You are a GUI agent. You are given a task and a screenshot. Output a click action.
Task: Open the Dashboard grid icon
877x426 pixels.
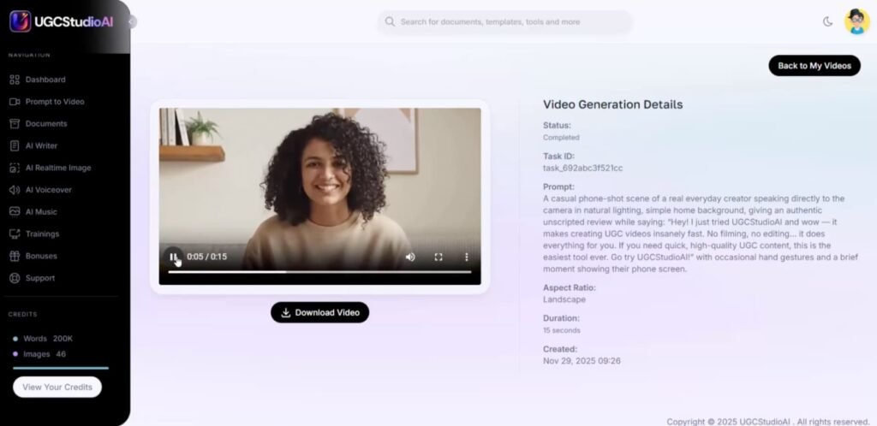click(15, 80)
